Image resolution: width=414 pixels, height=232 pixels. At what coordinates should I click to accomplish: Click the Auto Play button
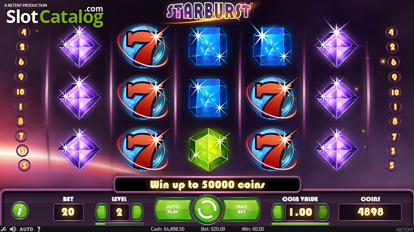tap(173, 209)
